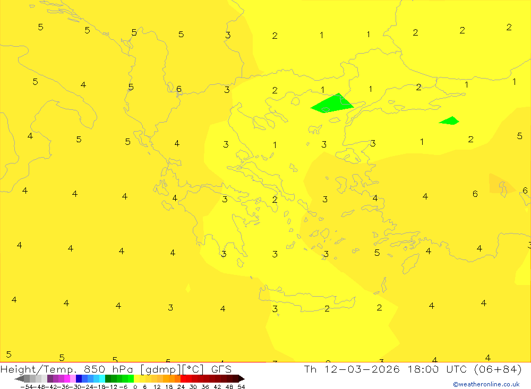Screen dimensions: 531x389
Task: Click the large green temperature polygon
Action: 331,104
